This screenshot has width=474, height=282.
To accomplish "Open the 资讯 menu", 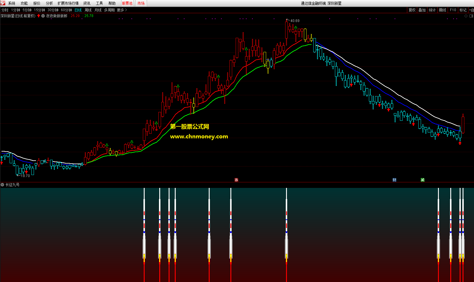I will tap(87, 3).
